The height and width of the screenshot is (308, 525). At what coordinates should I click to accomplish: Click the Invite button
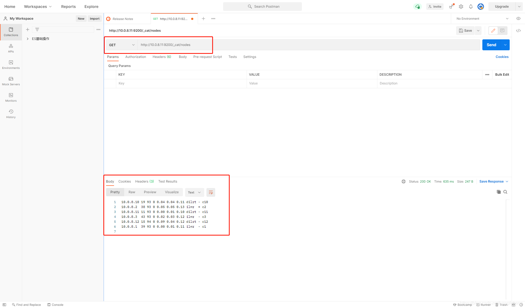(435, 7)
